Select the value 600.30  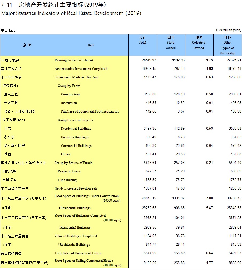151,146
